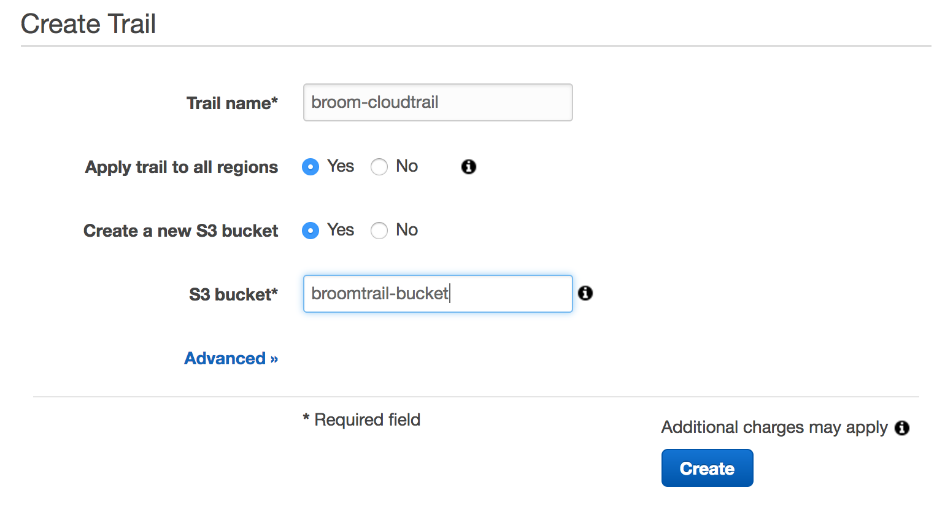Choose No for applying trail to all regions
The image size is (945, 509).
coord(379,166)
